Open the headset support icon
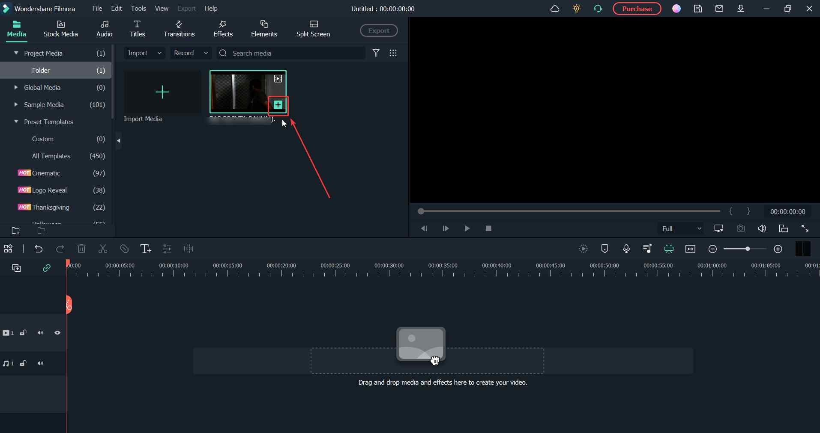Viewport: 820px width, 433px height. pos(598,9)
